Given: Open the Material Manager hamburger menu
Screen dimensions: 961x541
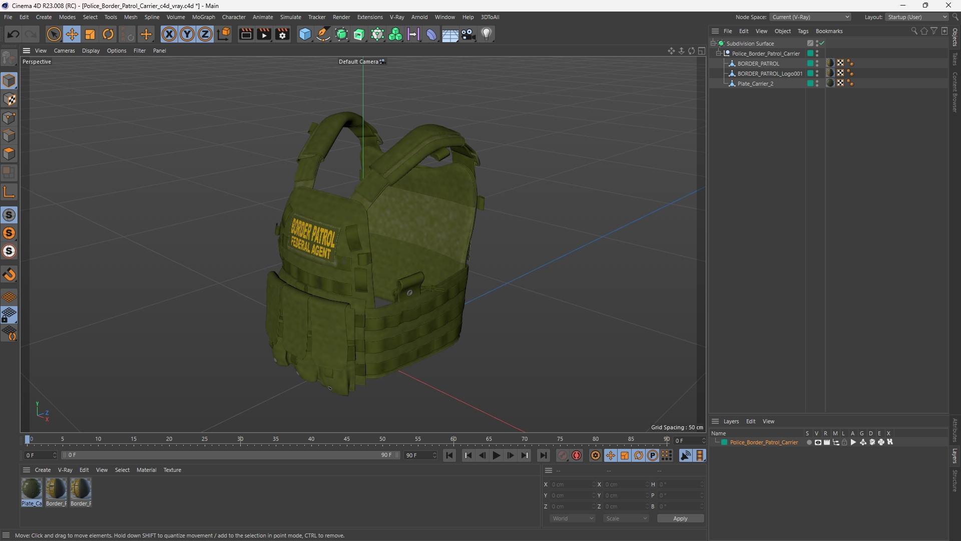Looking at the screenshot, I should pos(27,470).
